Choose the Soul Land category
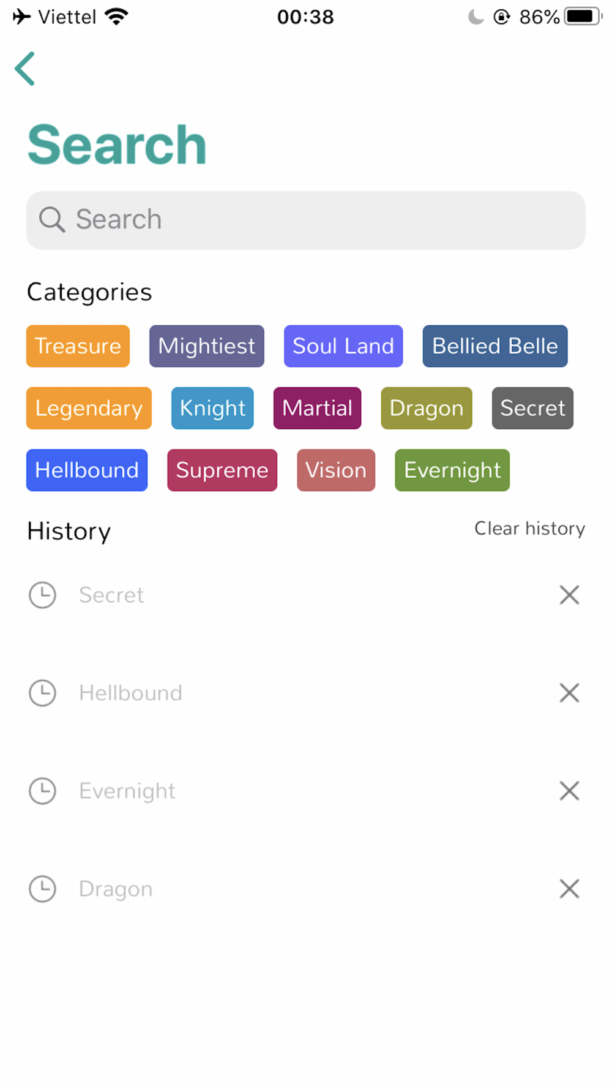 [343, 346]
